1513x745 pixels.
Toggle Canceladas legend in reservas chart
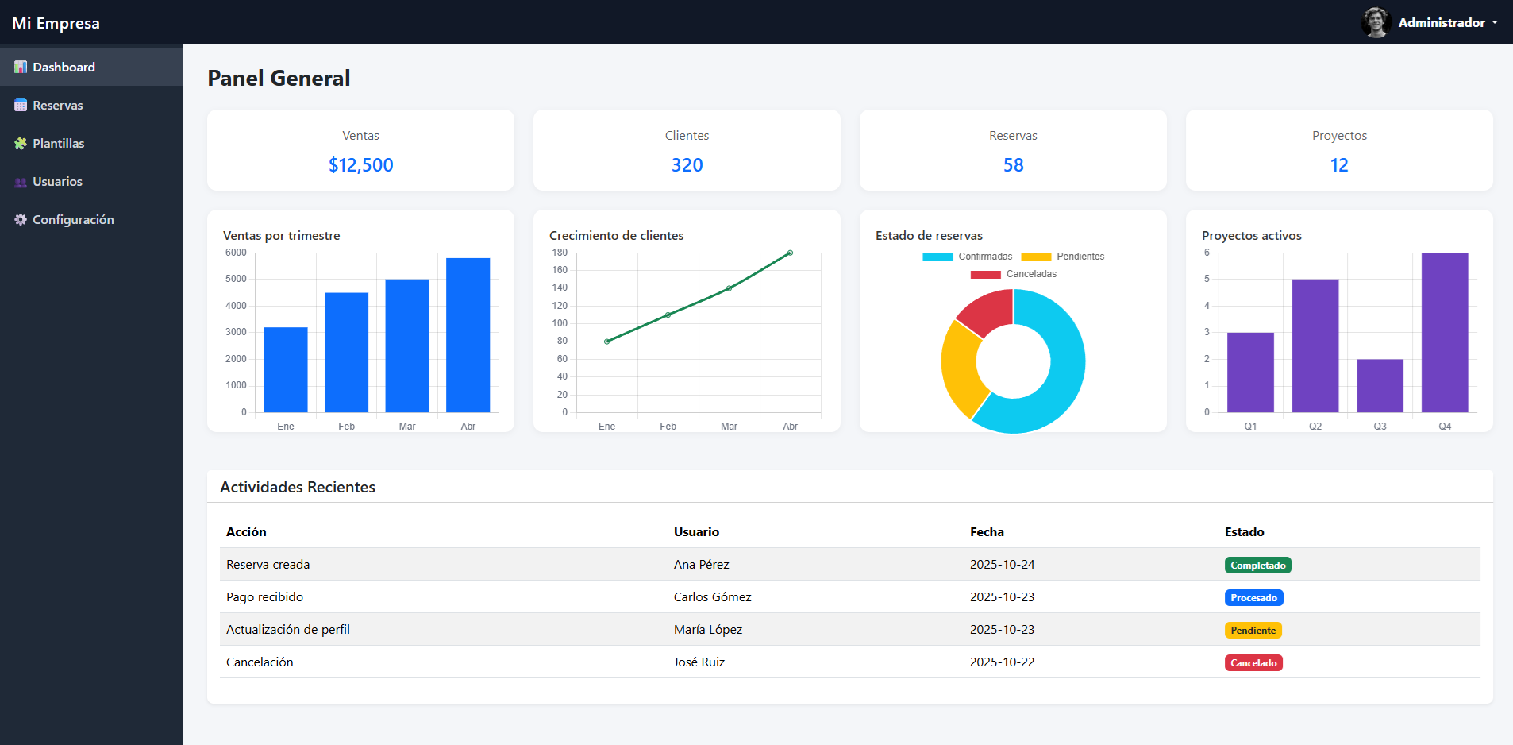pos(1014,274)
